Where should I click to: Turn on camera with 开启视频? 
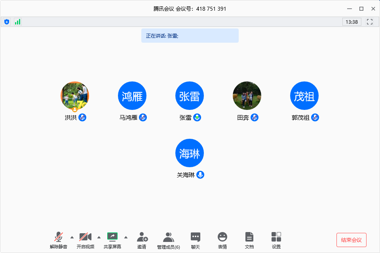(85, 240)
